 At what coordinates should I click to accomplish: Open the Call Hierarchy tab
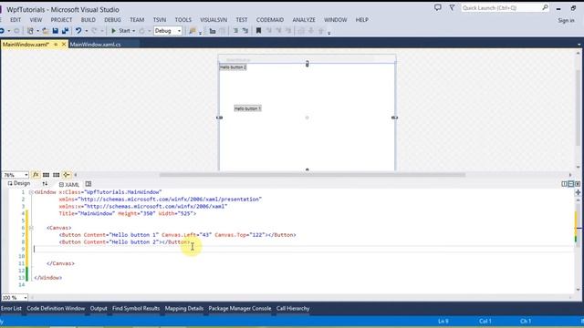[293, 308]
